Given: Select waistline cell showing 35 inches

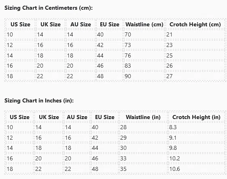Looking at the screenshot, I should (143, 169).
